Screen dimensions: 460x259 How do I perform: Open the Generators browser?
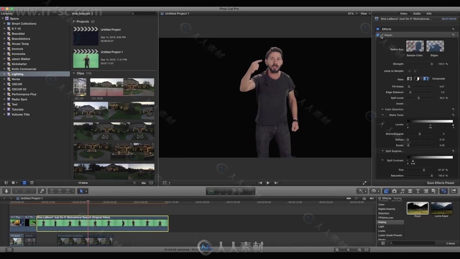tap(426, 191)
